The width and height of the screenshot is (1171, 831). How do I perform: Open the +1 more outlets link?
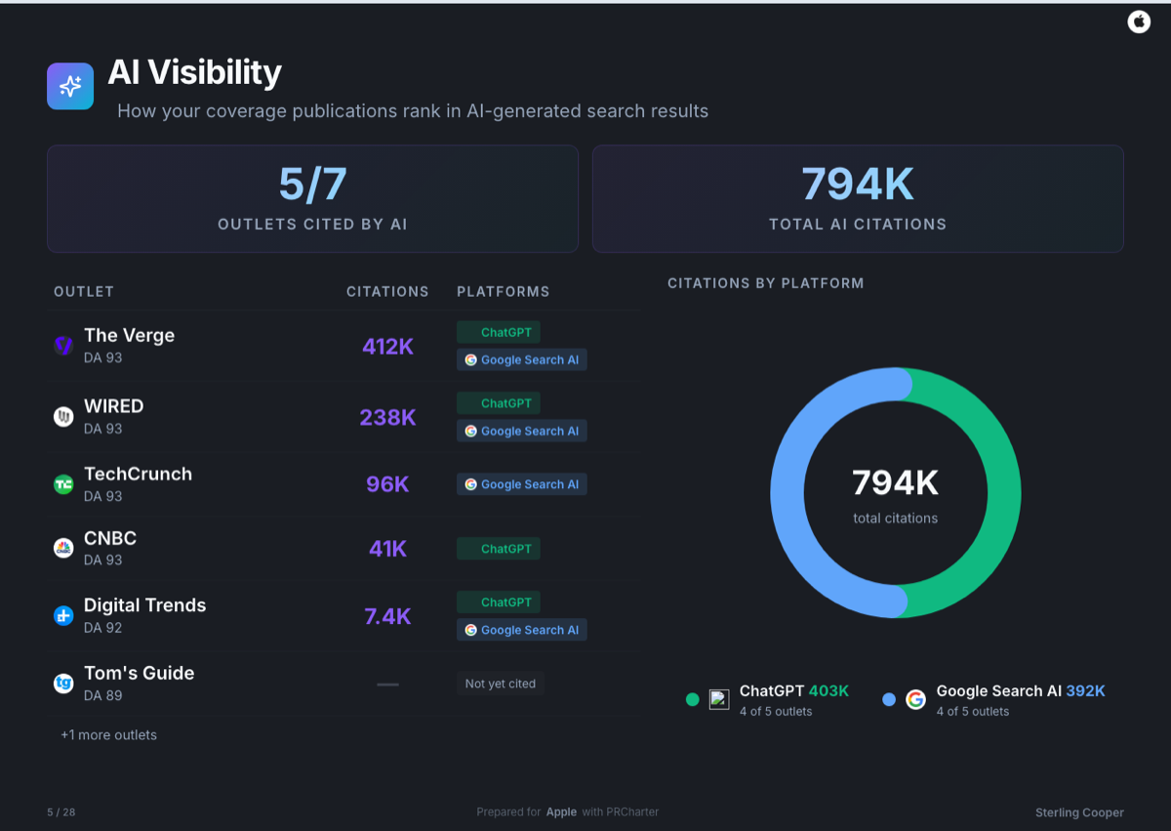108,734
